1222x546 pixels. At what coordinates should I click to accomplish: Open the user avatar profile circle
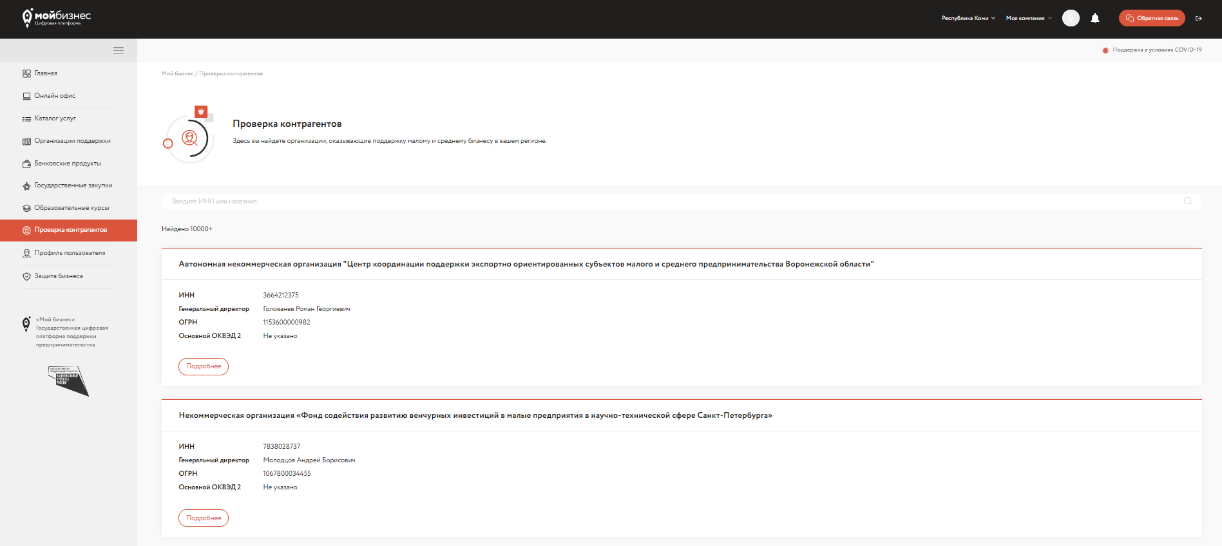[1071, 18]
